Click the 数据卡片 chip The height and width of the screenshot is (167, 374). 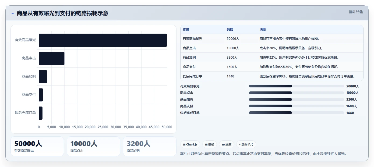point(246,144)
